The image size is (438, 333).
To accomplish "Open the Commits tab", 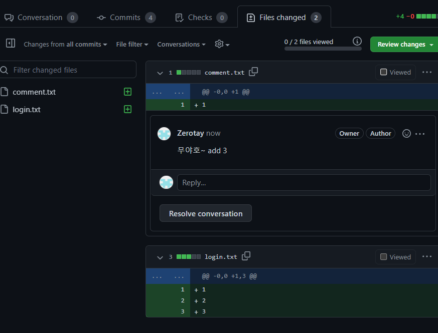I will click(x=126, y=18).
